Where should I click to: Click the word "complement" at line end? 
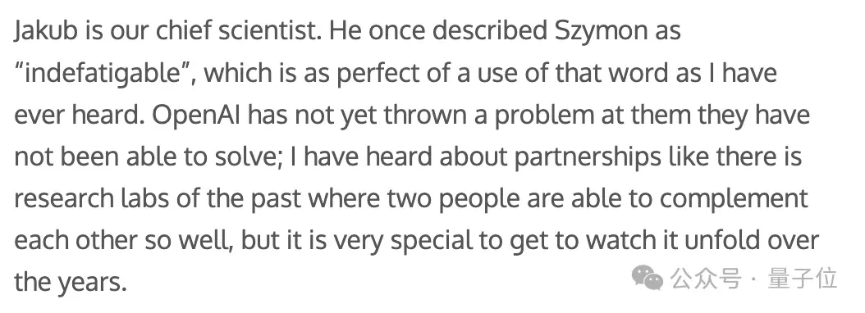(x=734, y=199)
